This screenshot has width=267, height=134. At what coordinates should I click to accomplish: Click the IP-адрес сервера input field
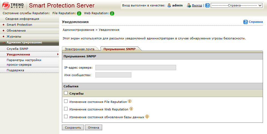pos(136,68)
